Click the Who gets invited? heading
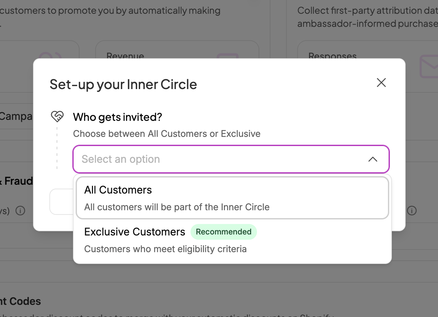 pos(118,117)
